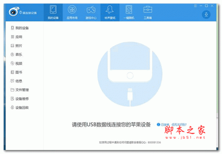
Task: Go to the 一键刷机 one-click flash tab
Action: 129,13
